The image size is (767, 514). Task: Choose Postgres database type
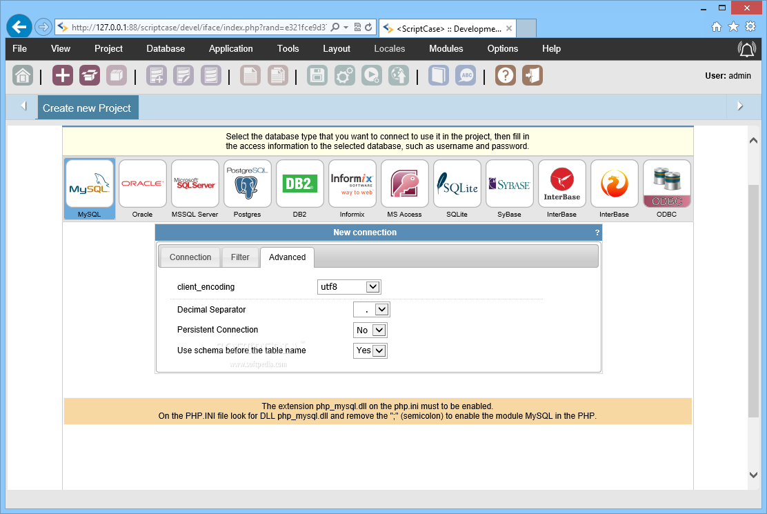click(247, 189)
